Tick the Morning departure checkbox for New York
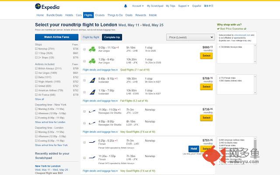 pos(36,109)
